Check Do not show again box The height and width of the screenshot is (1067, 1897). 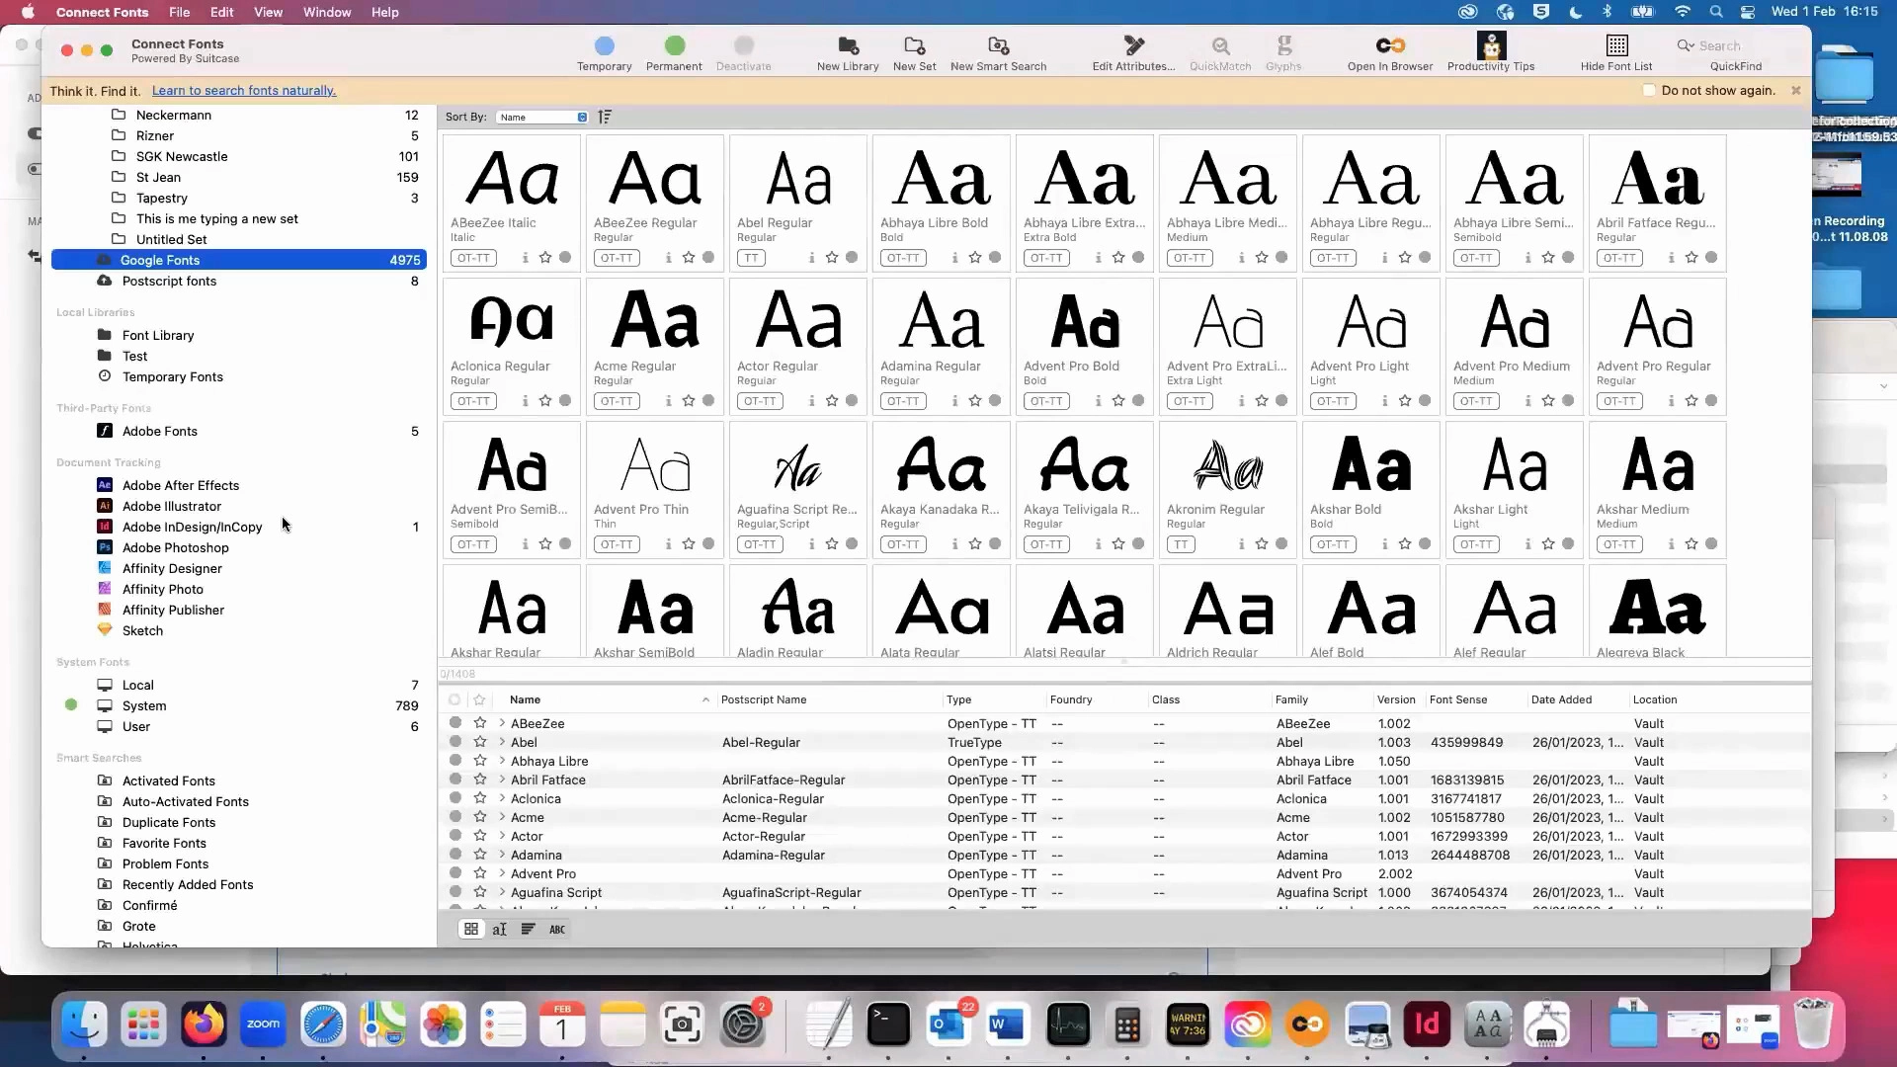(x=1649, y=90)
